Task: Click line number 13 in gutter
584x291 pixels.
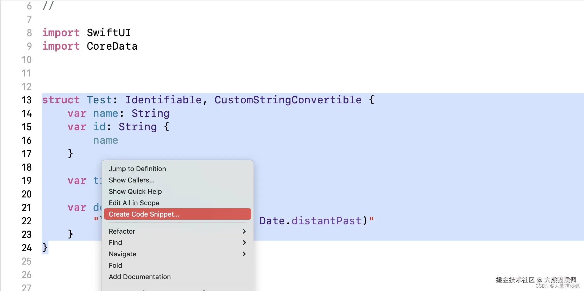Action: (x=26, y=100)
